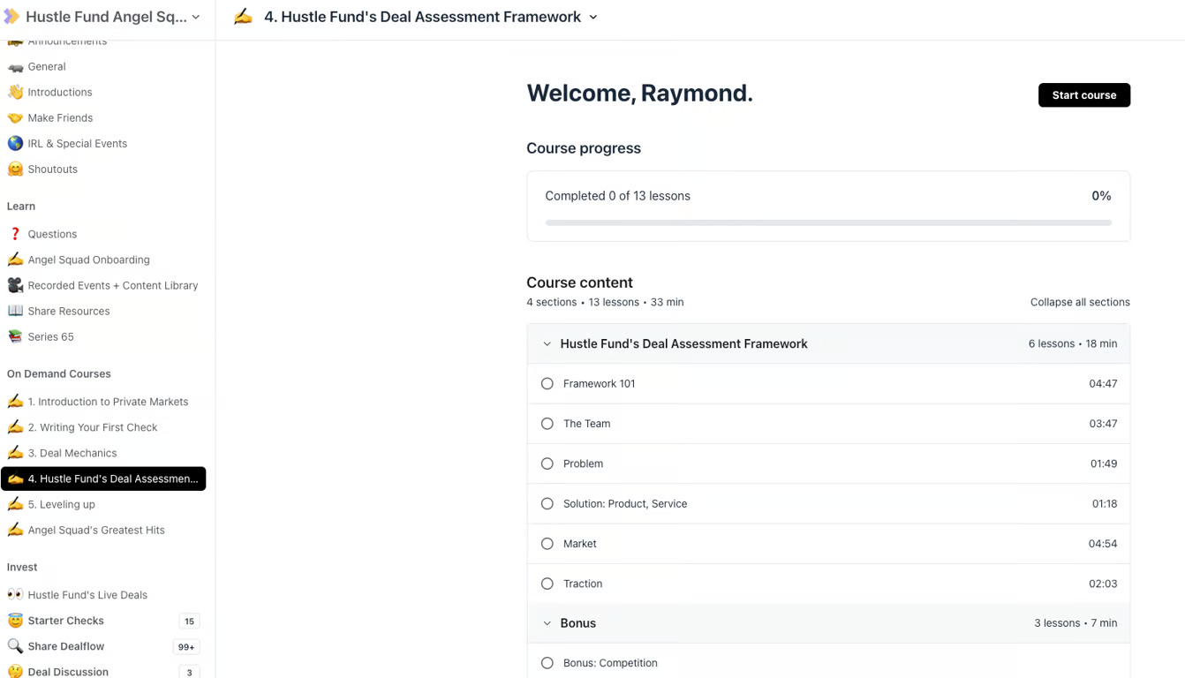Click the handshake Make Friends icon

point(15,117)
